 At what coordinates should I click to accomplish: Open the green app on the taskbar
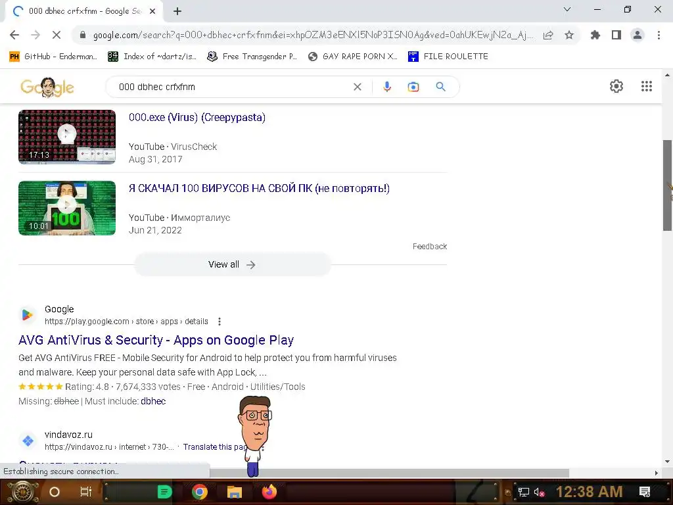tap(164, 492)
